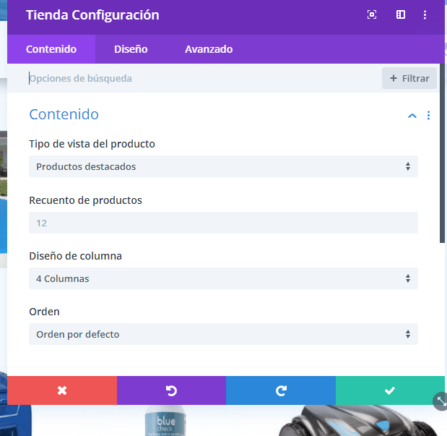Image resolution: width=447 pixels, height=436 pixels.
Task: Snap the modal to sidebar view
Action: click(401, 14)
